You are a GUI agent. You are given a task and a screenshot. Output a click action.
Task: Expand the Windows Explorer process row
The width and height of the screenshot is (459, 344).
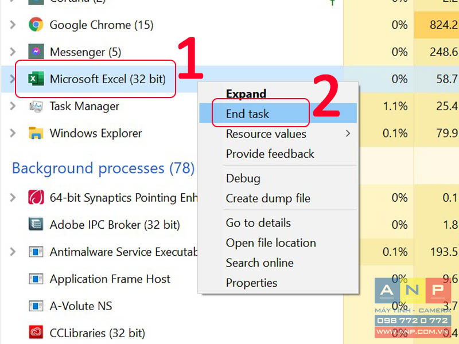pos(13,133)
